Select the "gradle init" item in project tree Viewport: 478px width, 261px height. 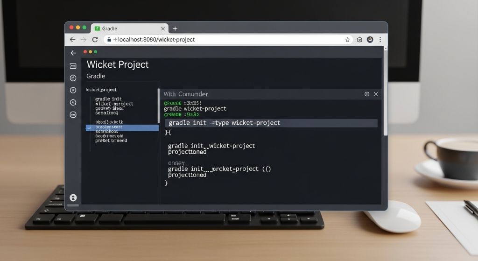[108, 99]
